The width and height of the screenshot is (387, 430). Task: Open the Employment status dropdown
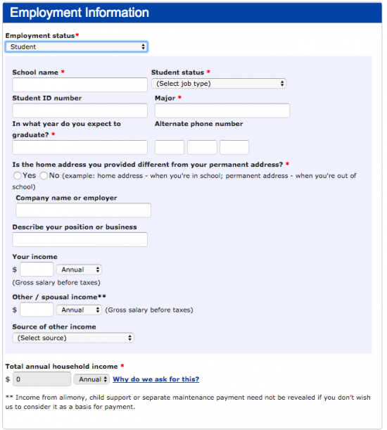[77, 47]
